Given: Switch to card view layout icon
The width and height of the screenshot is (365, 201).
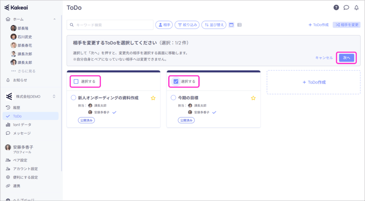Looking at the screenshot, I should (231, 25).
